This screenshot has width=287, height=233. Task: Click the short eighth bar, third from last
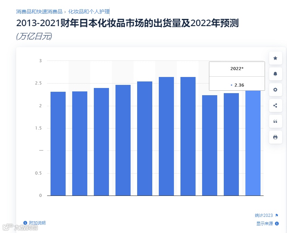pos(210,145)
